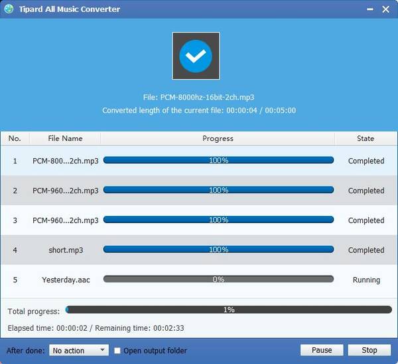Select row 2 file name PCM-960...2ch.mp3
Screen dimensions: 398x364
point(66,191)
